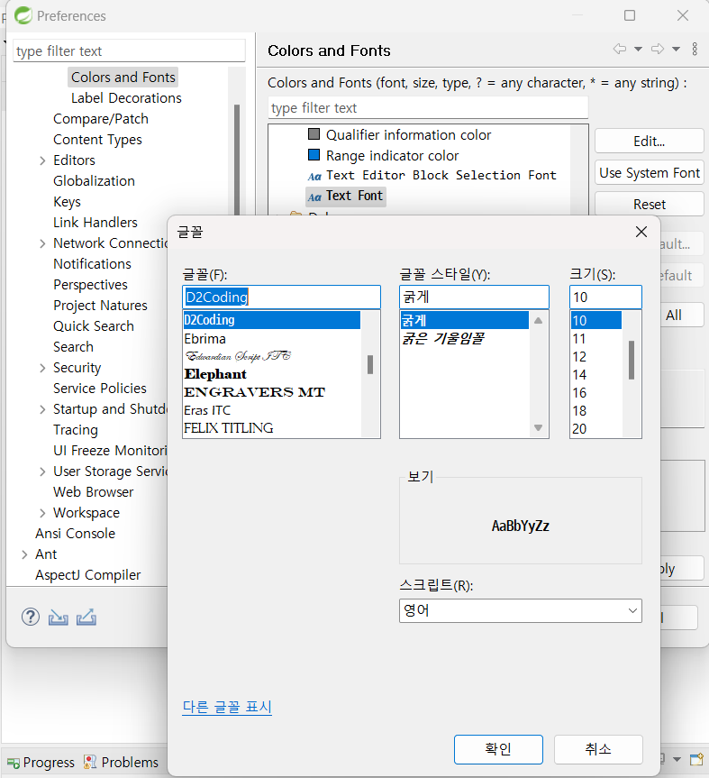Select the Felix Titling font
The image size is (709, 778).
tap(272, 427)
